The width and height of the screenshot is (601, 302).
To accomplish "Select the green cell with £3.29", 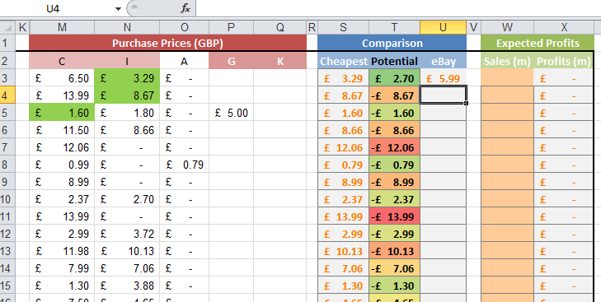I will click(127, 78).
